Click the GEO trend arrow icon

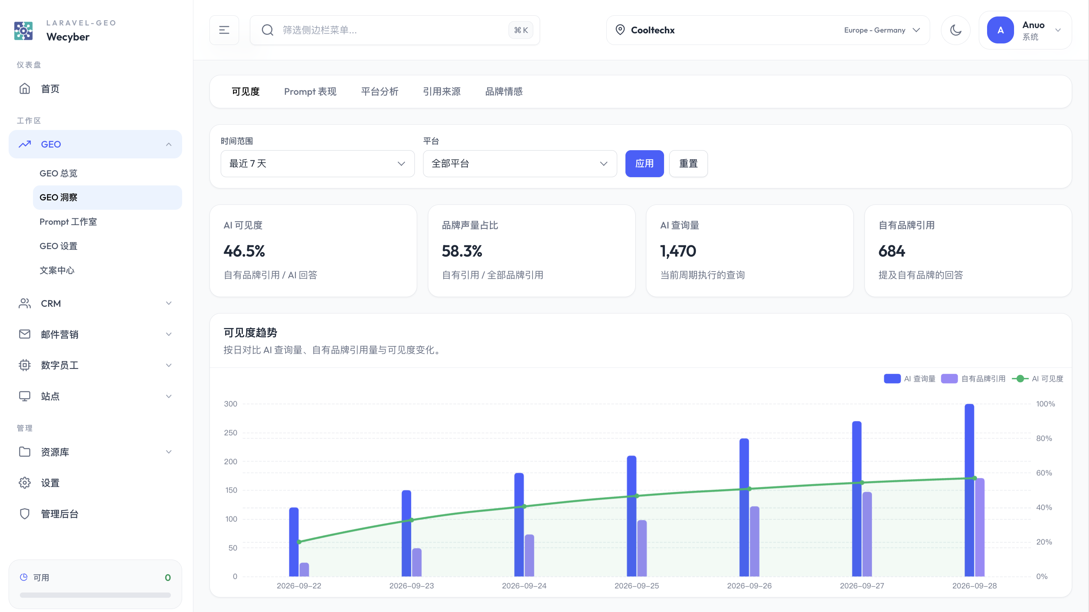(24, 144)
